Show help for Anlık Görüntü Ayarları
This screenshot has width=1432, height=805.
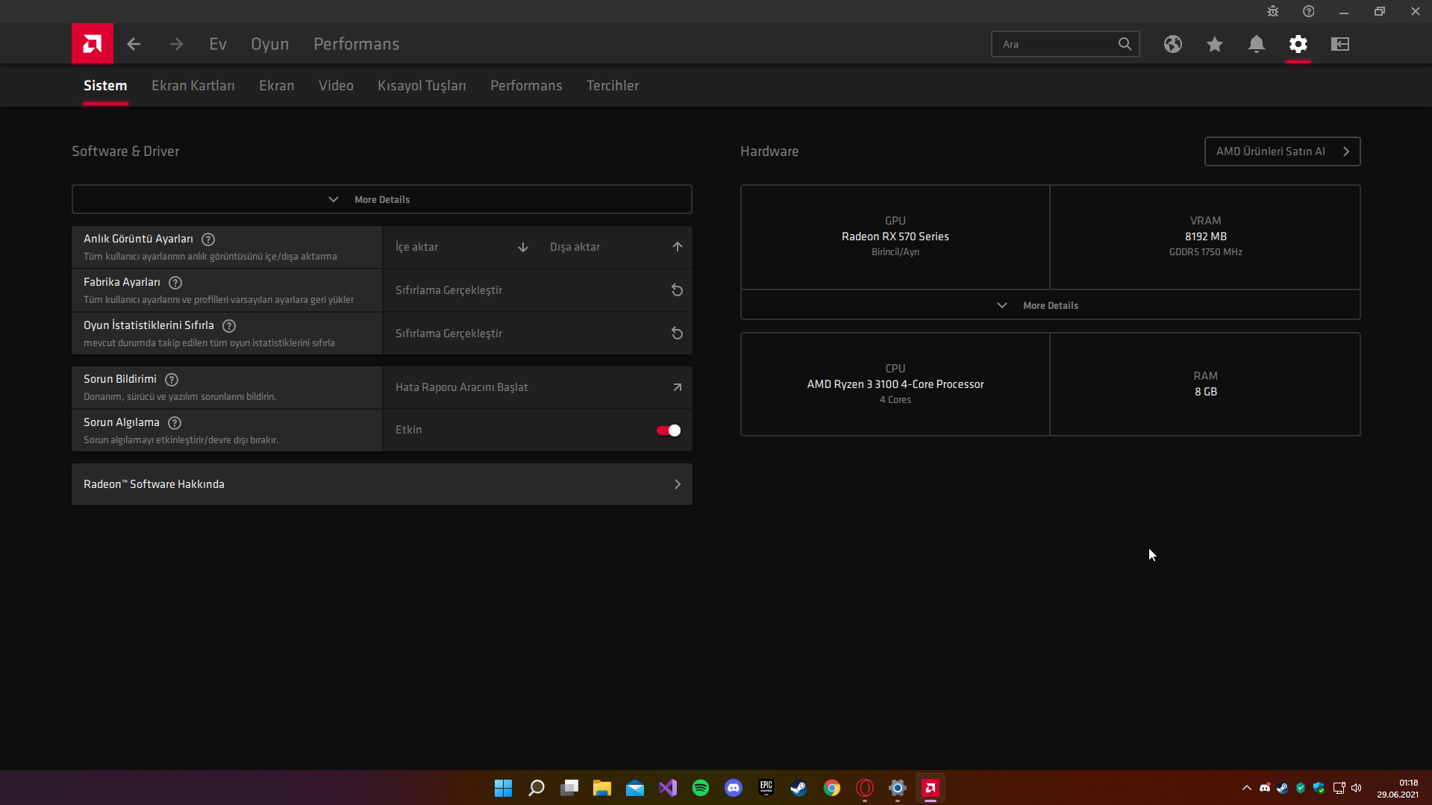(x=208, y=239)
